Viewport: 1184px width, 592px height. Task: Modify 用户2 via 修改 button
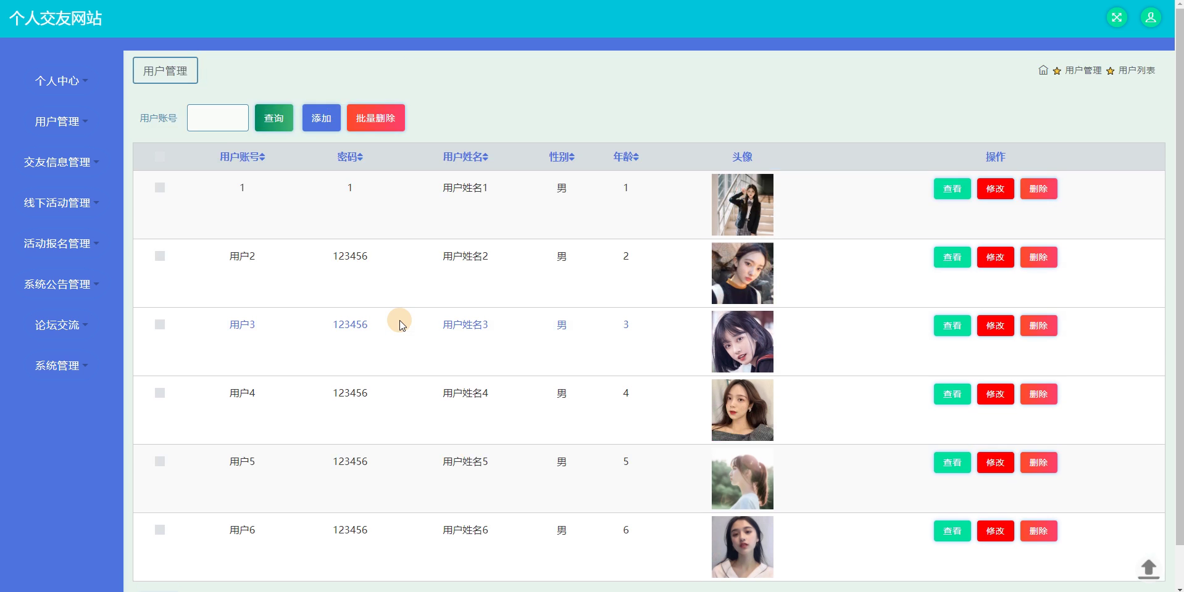tap(996, 257)
